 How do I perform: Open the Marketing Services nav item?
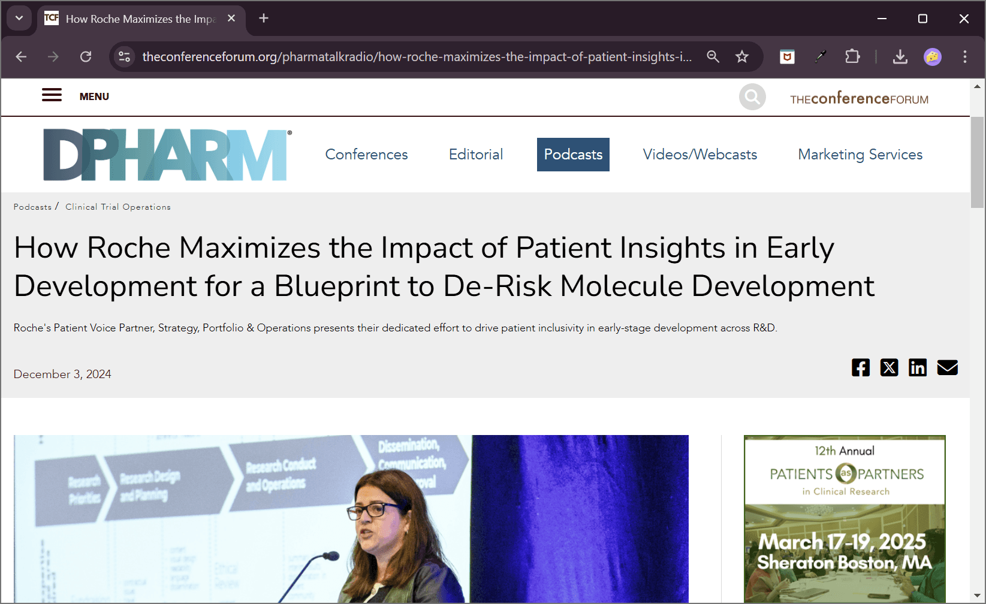tap(860, 155)
